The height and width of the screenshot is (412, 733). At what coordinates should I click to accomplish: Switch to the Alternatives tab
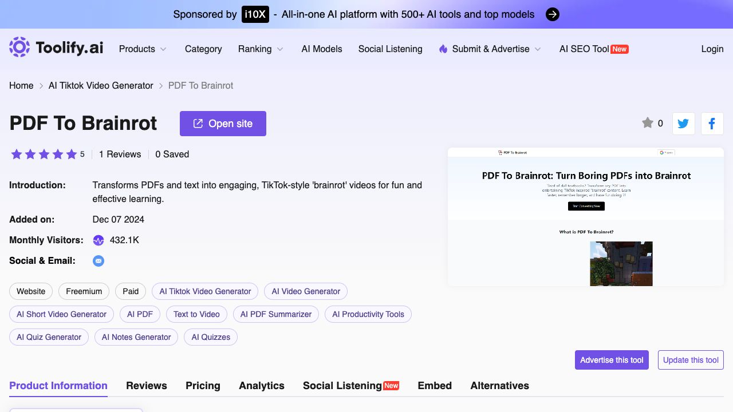499,386
